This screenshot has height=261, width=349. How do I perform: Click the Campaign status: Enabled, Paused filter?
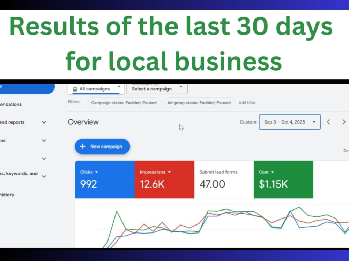[x=124, y=103]
